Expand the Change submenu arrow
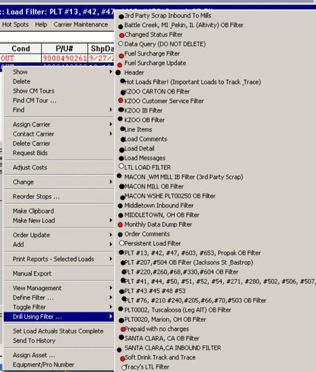The height and width of the screenshot is (372, 316). click(111, 182)
